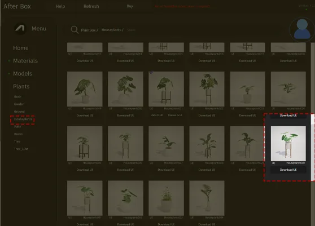
Task: Click Download UE under Houseplants013
Action: coord(85,61)
